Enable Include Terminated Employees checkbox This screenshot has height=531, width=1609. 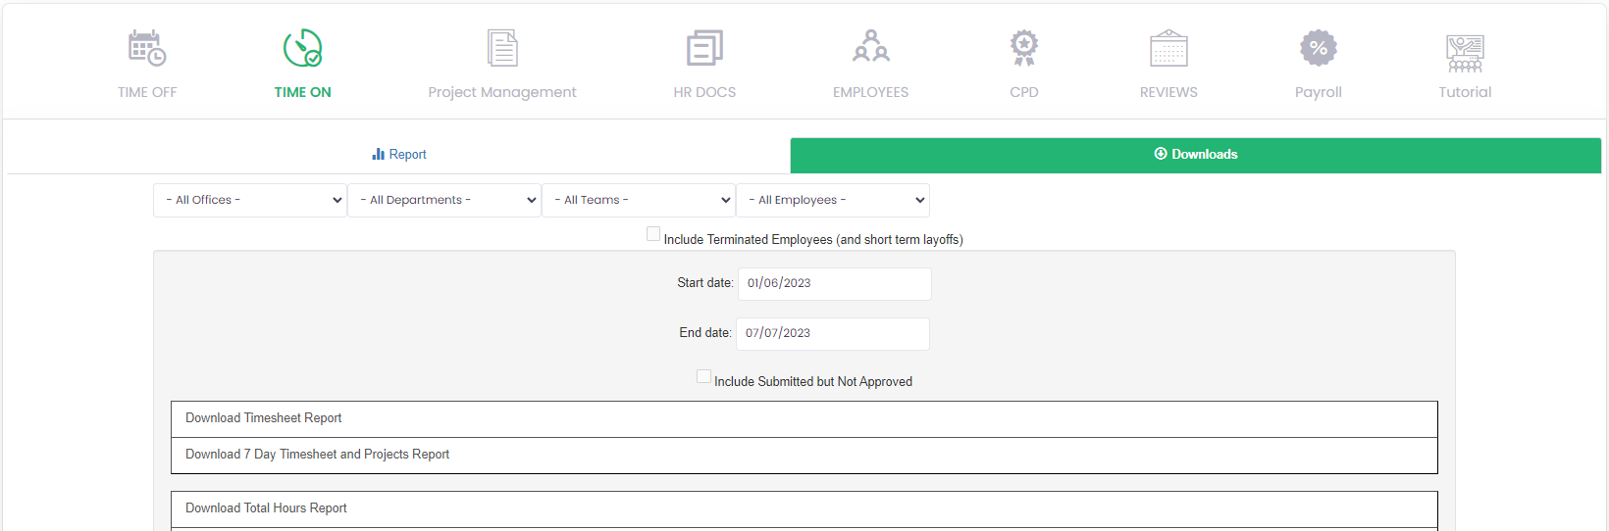pyautogui.click(x=653, y=234)
